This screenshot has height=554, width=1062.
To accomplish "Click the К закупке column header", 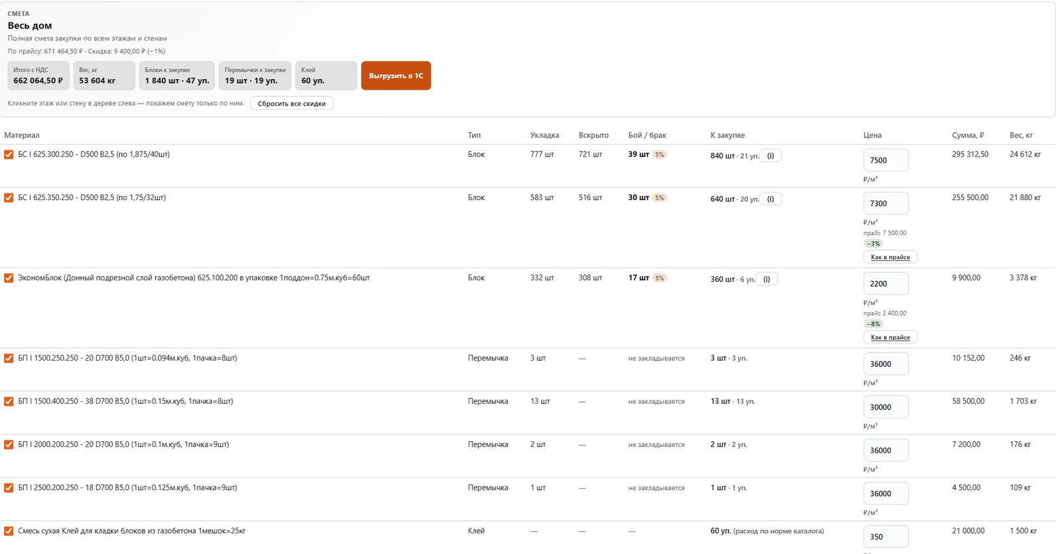I will 727,136.
